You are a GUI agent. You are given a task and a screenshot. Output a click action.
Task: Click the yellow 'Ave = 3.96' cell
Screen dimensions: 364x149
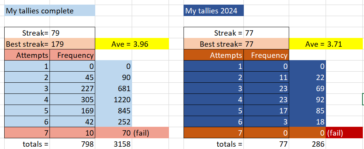click(x=132, y=44)
